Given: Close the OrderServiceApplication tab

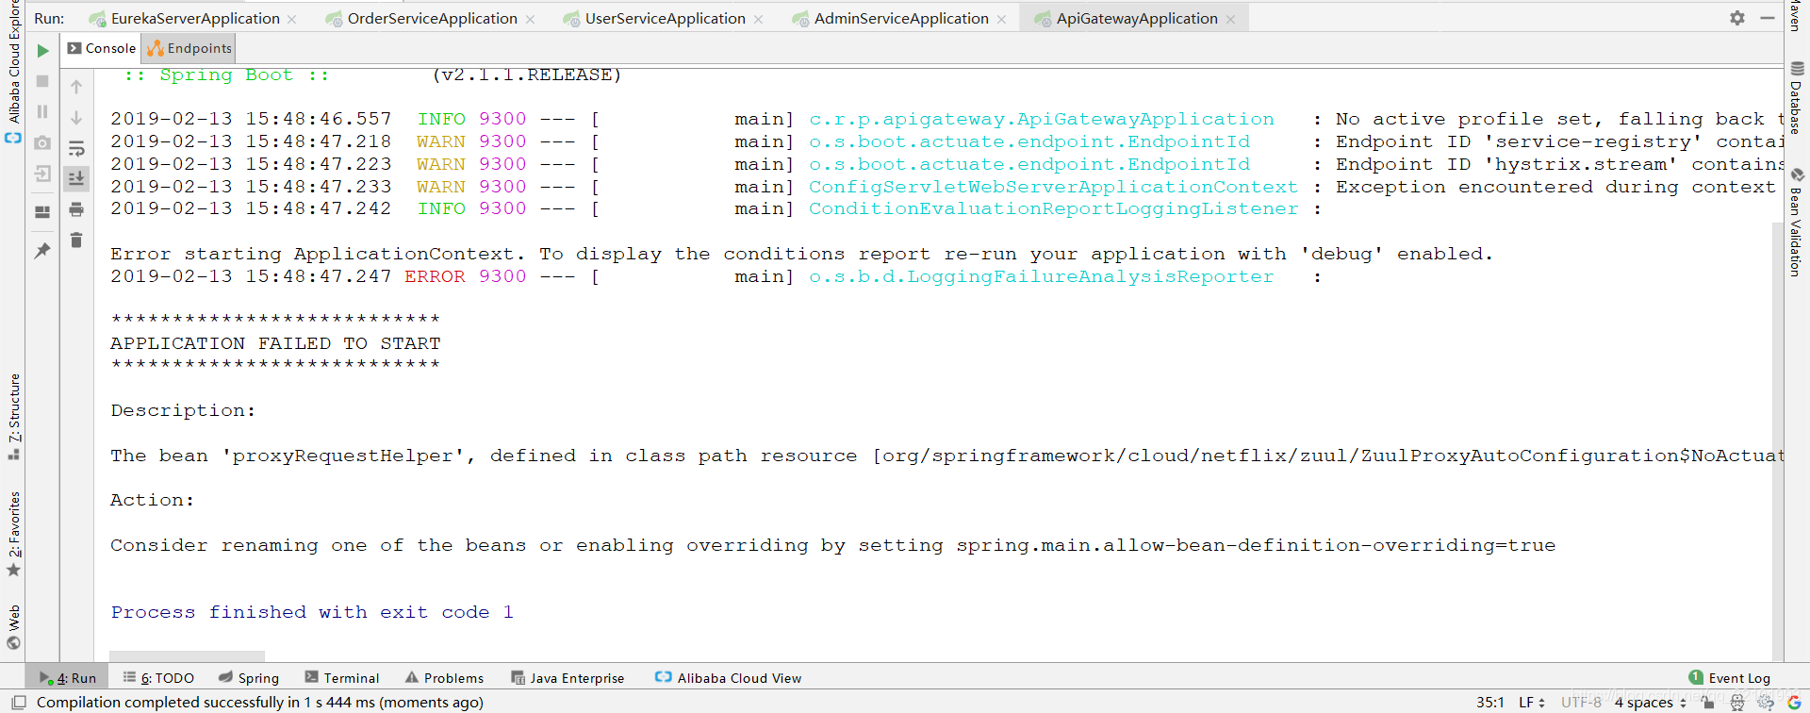Looking at the screenshot, I should click(x=531, y=20).
